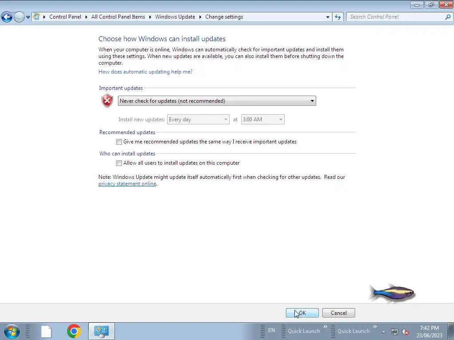Open recent pages dropdown arrow

coord(28,17)
